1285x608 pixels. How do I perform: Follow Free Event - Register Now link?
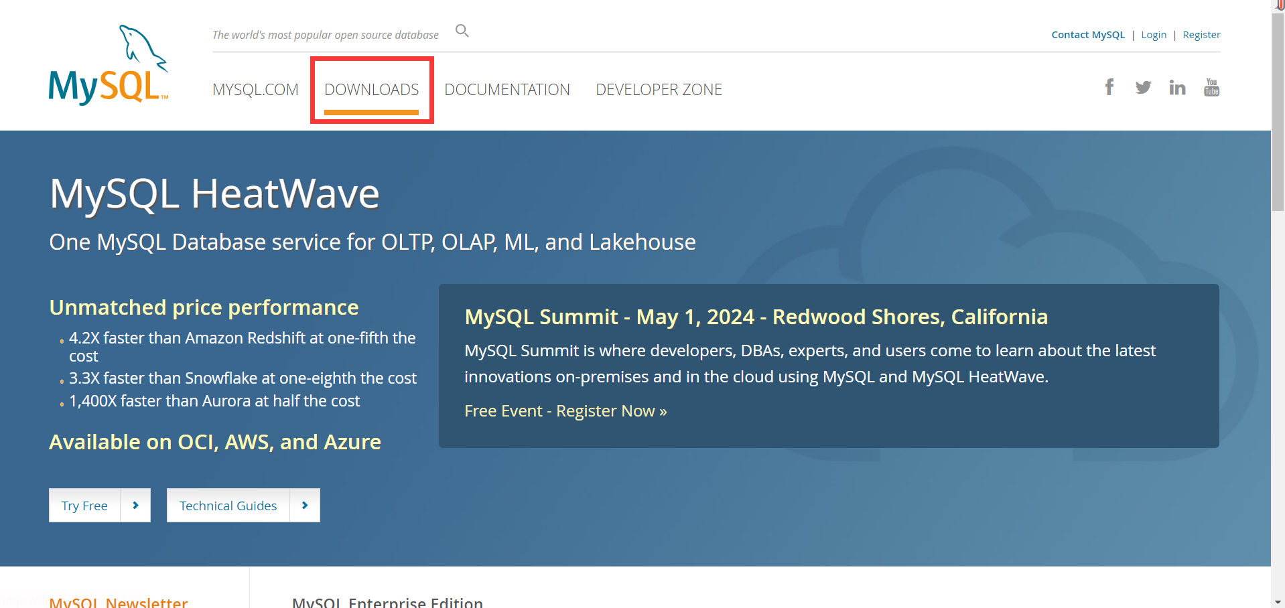tap(565, 411)
